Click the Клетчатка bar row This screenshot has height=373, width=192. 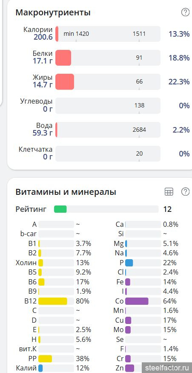108,153
